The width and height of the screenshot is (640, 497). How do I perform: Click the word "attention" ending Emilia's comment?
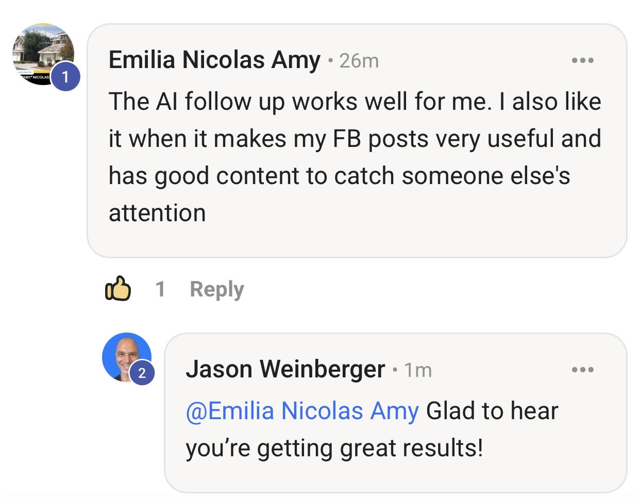tap(157, 213)
